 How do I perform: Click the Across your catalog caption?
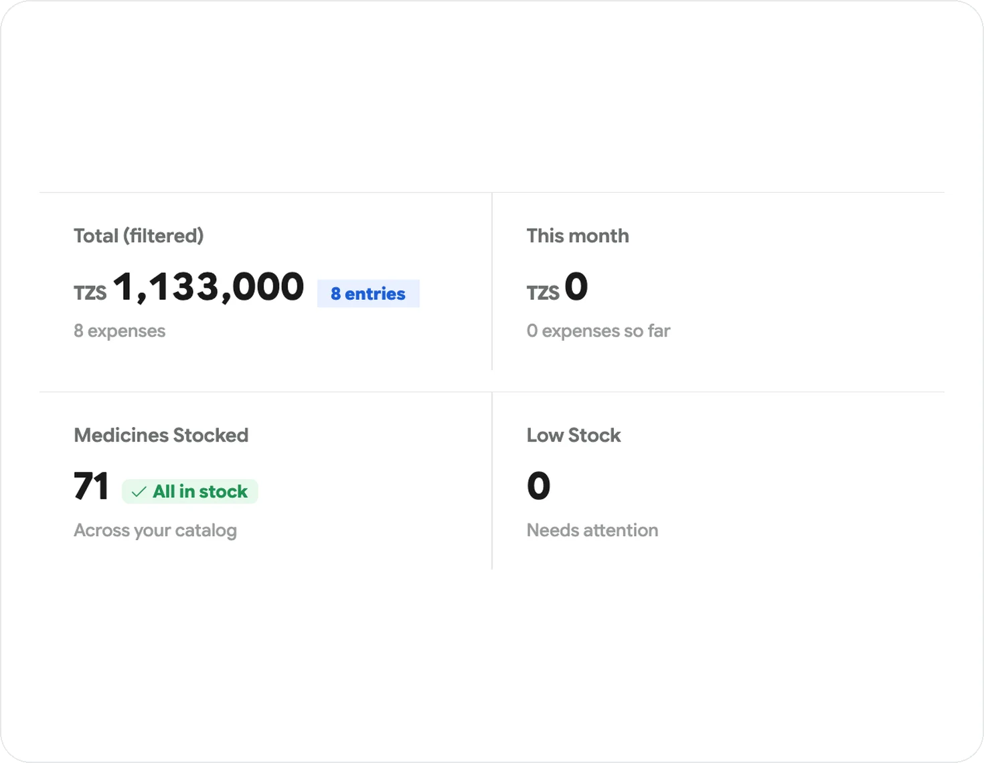coord(155,530)
